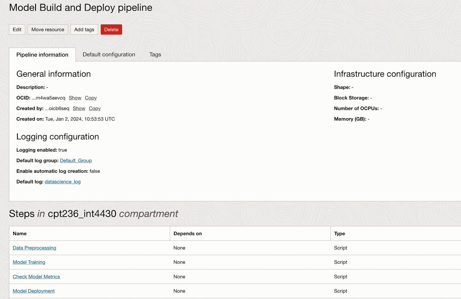
Task: Show the full Created by identifier
Action: (x=79, y=108)
